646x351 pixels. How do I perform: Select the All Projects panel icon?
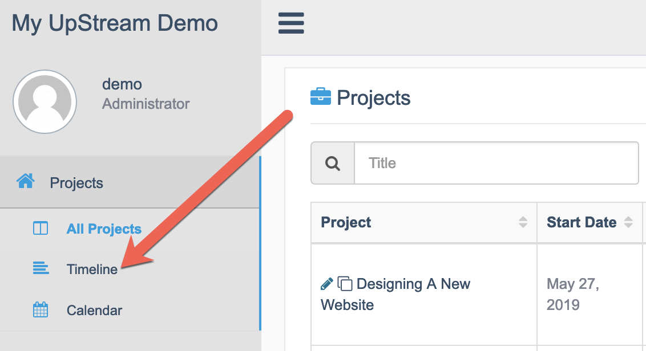click(x=40, y=228)
